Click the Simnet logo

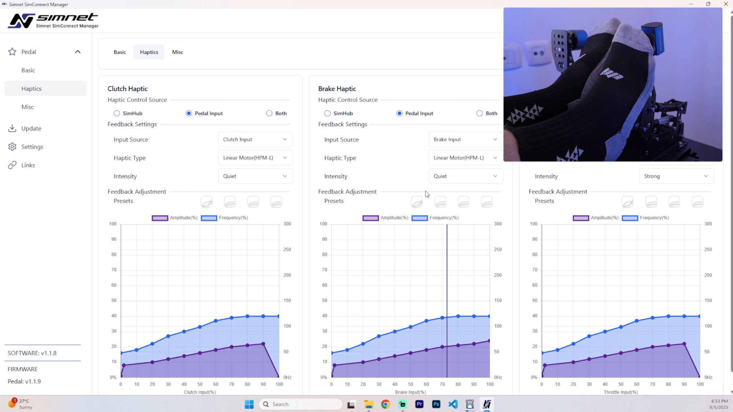(x=53, y=21)
